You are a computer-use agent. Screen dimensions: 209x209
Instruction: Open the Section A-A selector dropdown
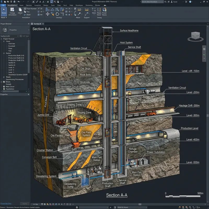pyautogui.click(x=18, y=36)
